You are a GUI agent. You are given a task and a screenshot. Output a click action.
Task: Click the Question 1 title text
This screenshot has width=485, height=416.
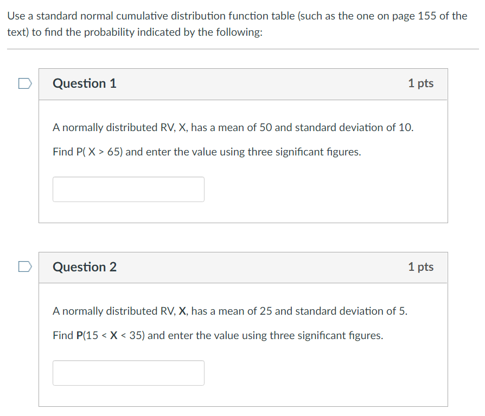[84, 83]
